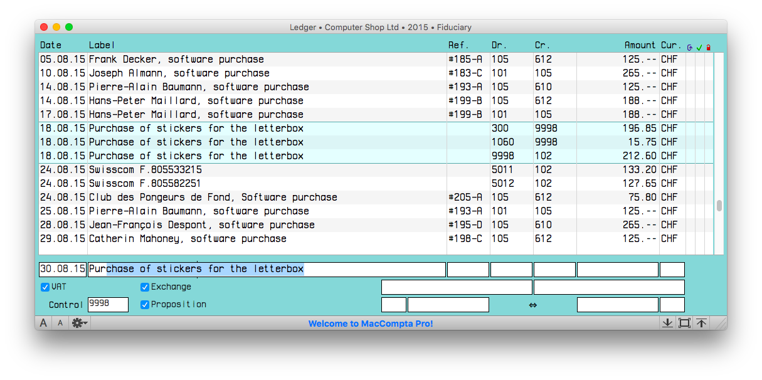Click debit account 300

pyautogui.click(x=500, y=129)
